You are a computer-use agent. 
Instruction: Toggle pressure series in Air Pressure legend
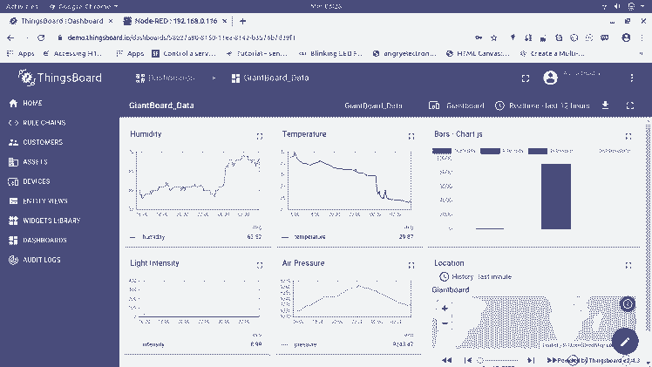pyautogui.click(x=305, y=344)
